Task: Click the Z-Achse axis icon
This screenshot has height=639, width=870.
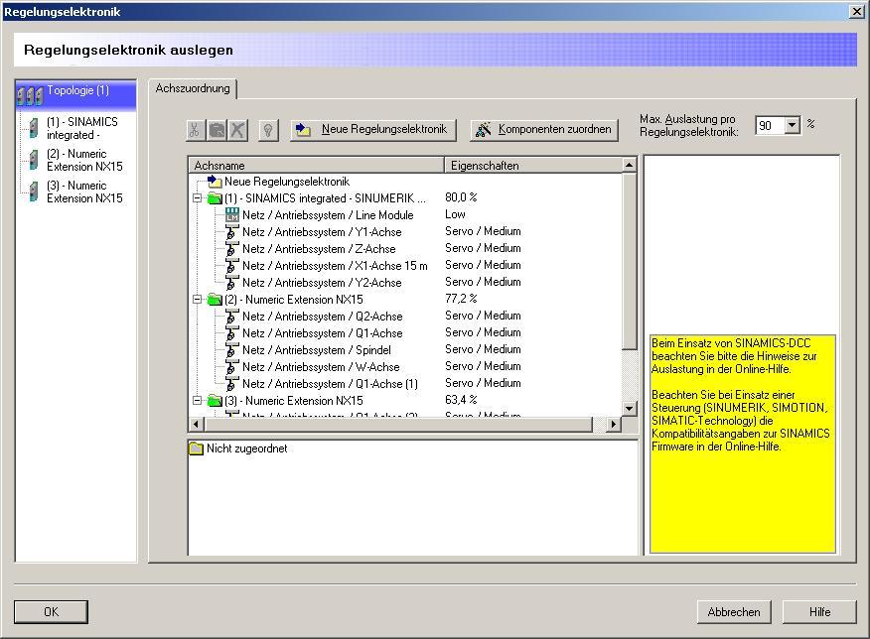Action: 232,249
